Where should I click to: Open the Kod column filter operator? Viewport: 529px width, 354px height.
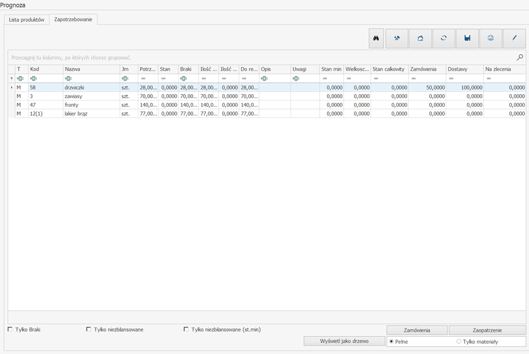coord(34,78)
